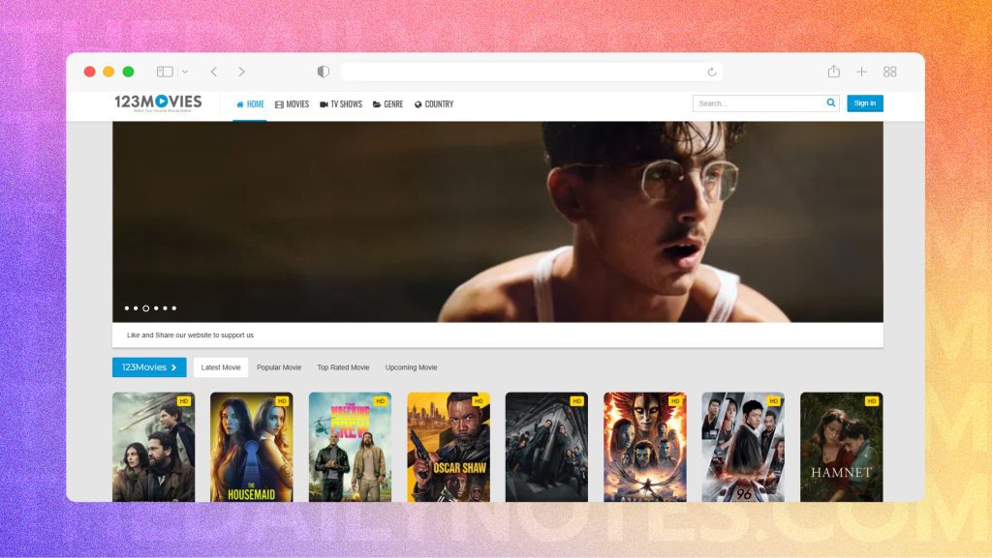Switch to the Latest Movie tab

pos(220,367)
